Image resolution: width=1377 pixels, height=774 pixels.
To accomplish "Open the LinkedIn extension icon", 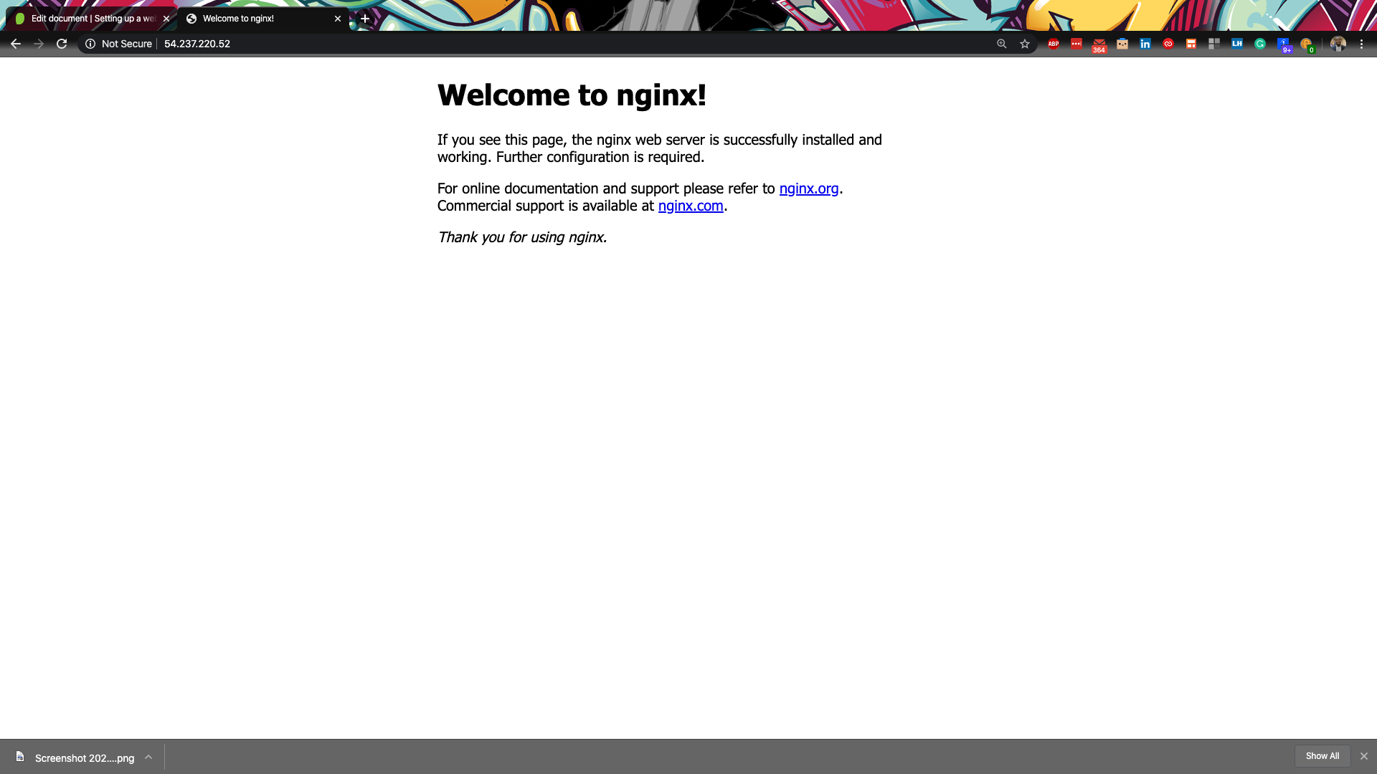I will [x=1145, y=44].
